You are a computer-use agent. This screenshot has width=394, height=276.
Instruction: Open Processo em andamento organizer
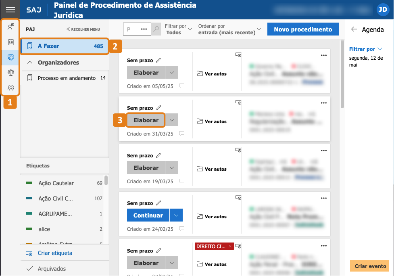pos(66,78)
